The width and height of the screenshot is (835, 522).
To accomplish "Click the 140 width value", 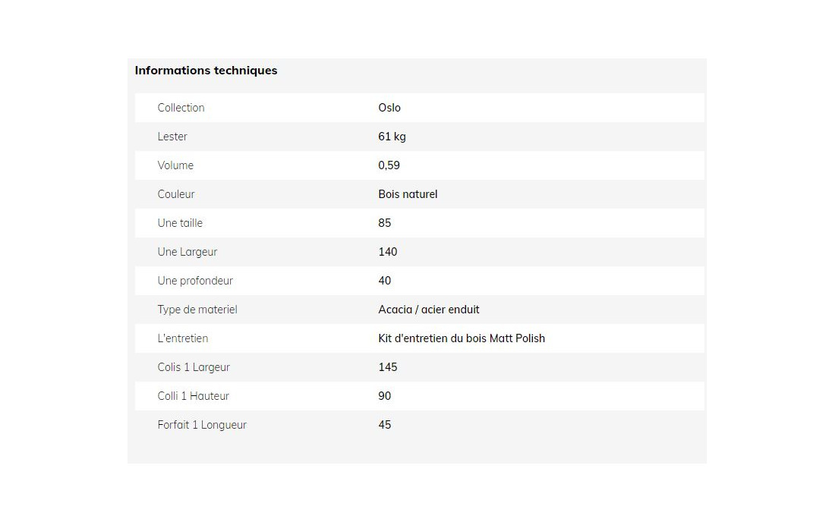I will pyautogui.click(x=388, y=252).
